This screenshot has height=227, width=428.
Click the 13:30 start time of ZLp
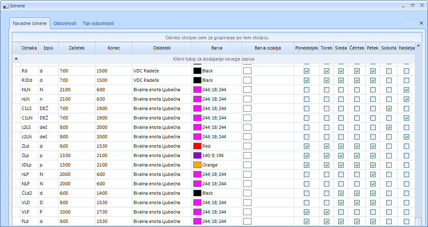[77, 155]
